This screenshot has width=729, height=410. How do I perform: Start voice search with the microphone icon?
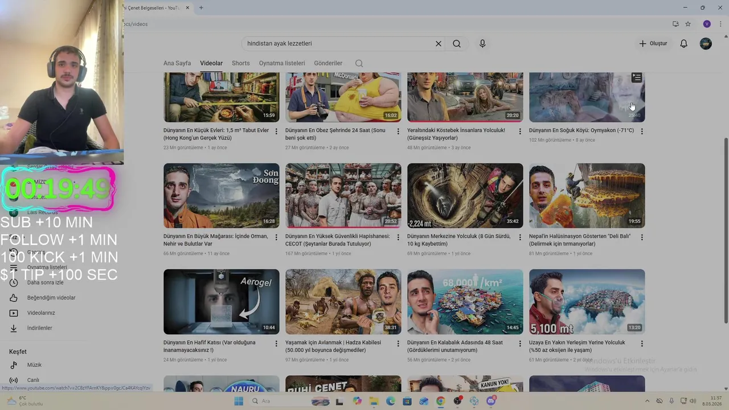[482, 43]
